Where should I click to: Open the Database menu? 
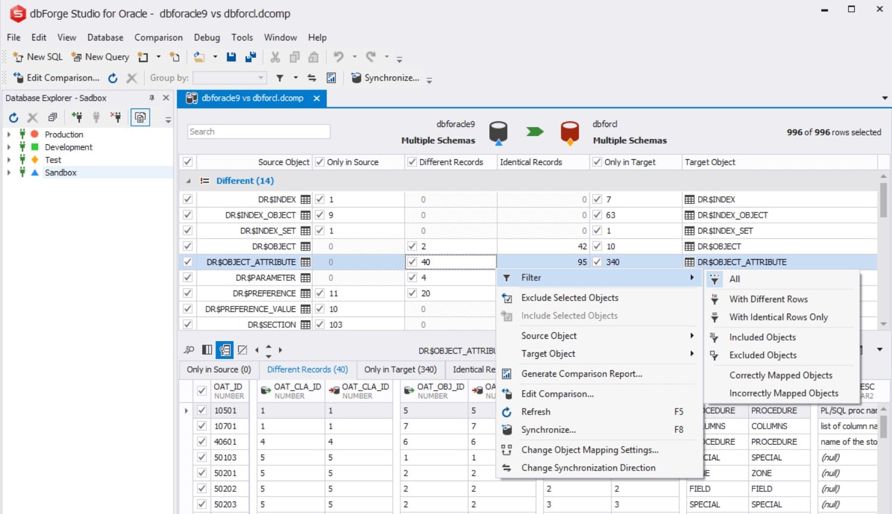coord(105,37)
